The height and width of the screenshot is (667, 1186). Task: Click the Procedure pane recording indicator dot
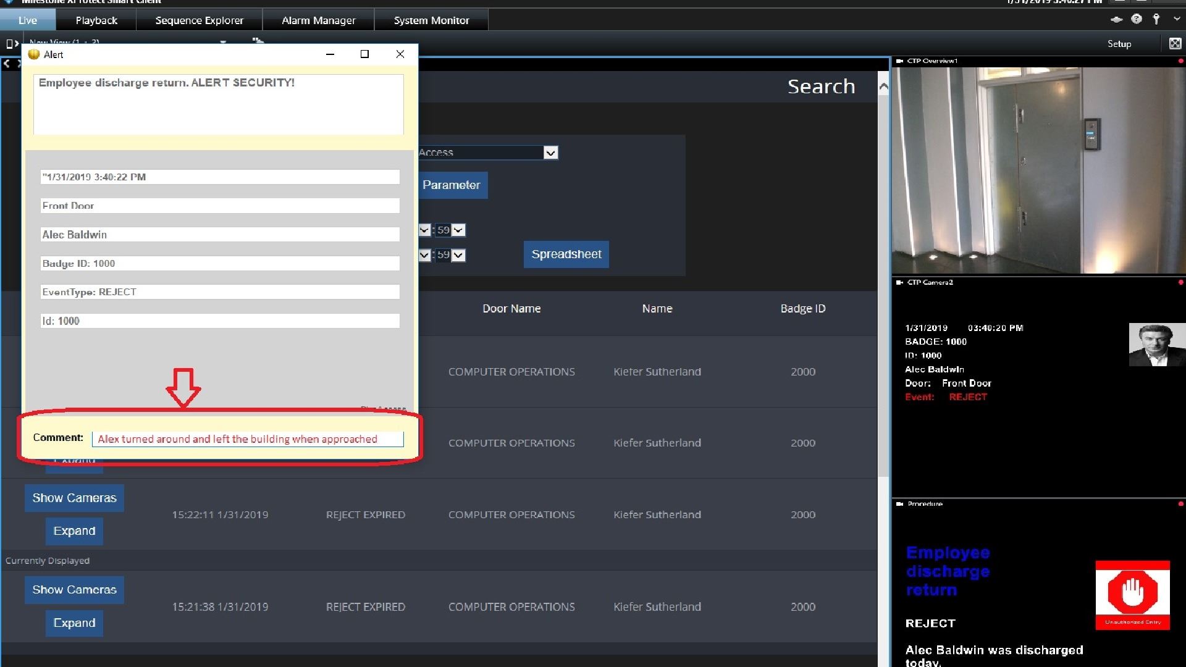(x=1180, y=504)
